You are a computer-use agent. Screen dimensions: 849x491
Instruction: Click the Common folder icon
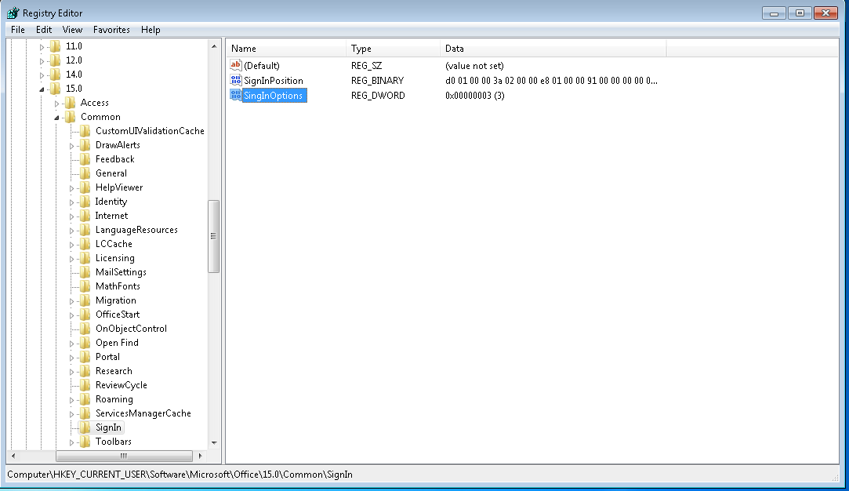click(71, 117)
